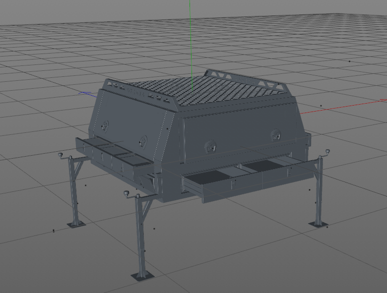Viewport: 387px width, 293px height.
Task: Click the crank handle on the far left leg
Action: [62, 155]
